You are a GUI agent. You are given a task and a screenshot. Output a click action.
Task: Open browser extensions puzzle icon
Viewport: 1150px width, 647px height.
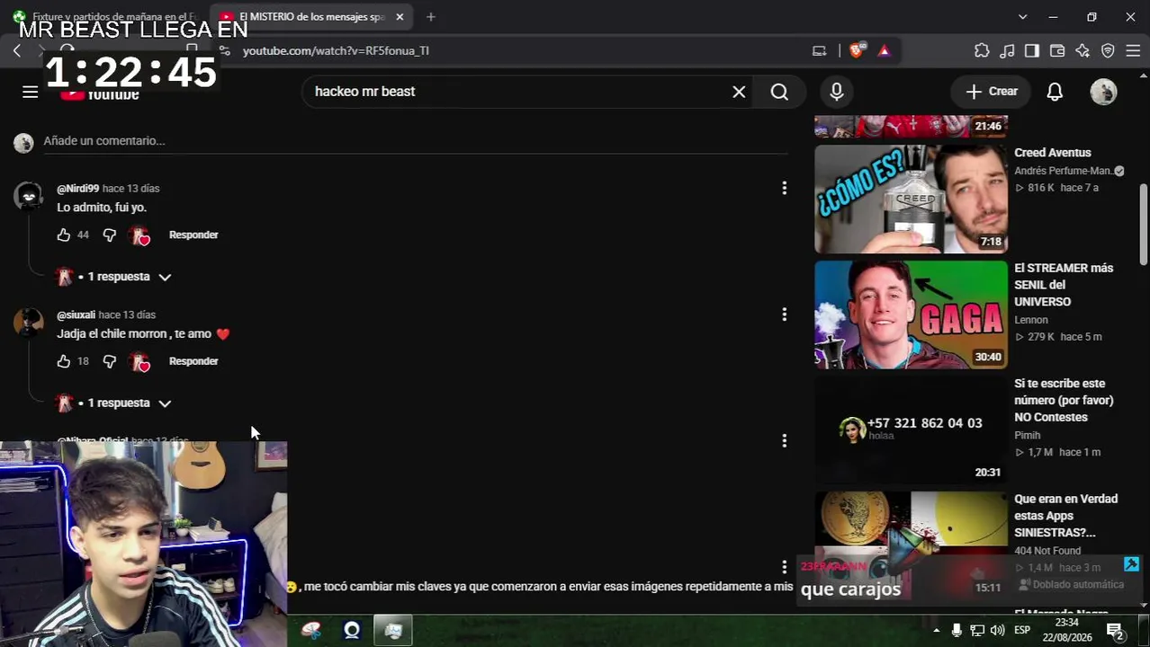tap(982, 50)
